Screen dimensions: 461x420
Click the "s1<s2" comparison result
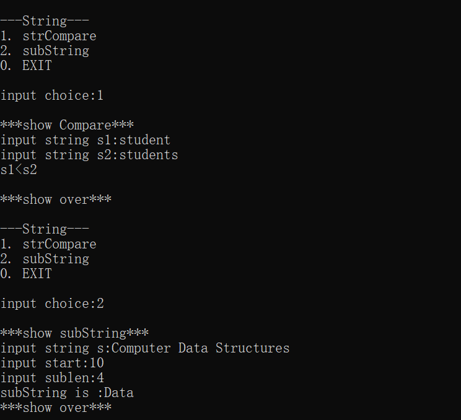click(x=19, y=170)
